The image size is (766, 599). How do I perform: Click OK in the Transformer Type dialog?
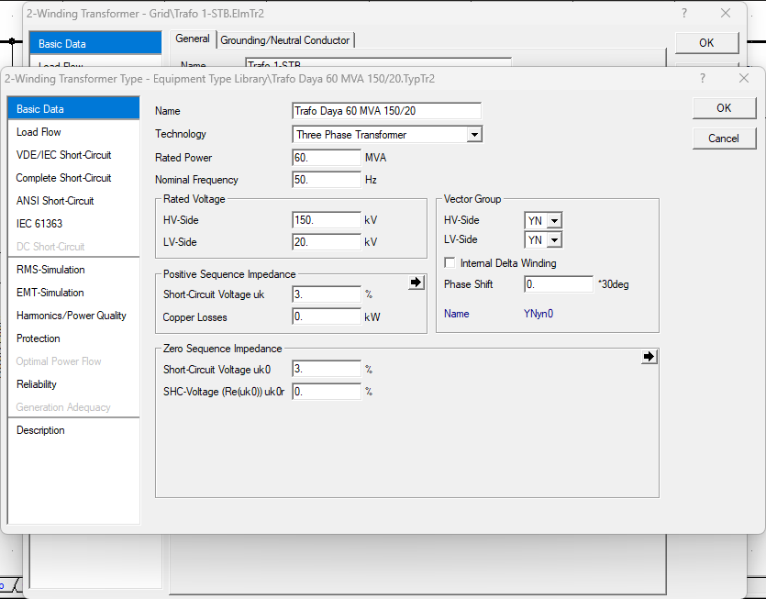[x=724, y=108]
